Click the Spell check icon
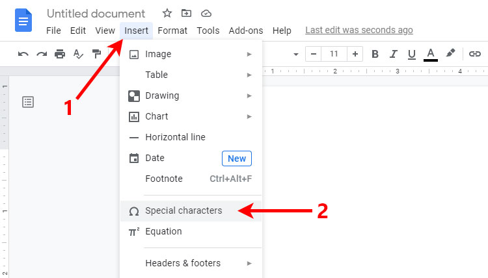 coord(78,54)
